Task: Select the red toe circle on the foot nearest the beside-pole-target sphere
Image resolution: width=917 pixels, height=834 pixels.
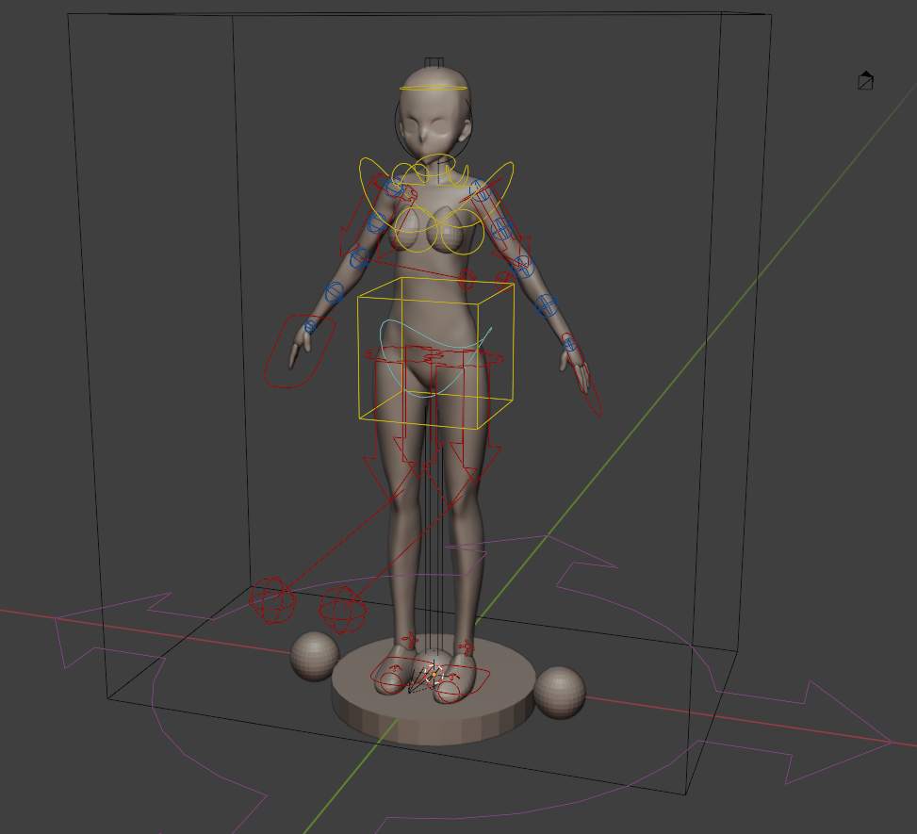Action: point(391,682)
